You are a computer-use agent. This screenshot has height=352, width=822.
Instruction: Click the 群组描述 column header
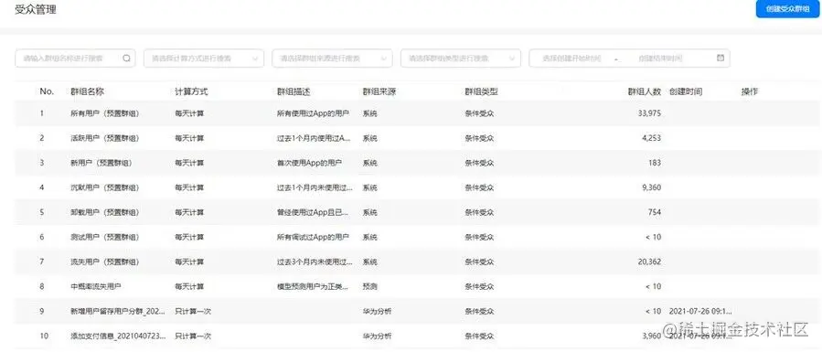point(294,91)
